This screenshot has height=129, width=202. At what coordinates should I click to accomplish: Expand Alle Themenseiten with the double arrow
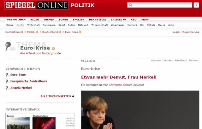coord(73,96)
